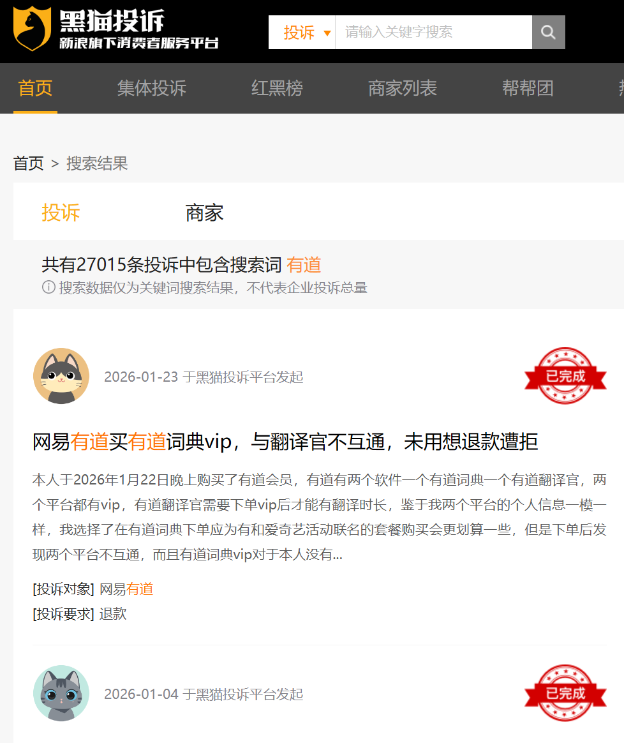Click the 退款 complaint request text
This screenshot has width=624, height=743.
[113, 613]
